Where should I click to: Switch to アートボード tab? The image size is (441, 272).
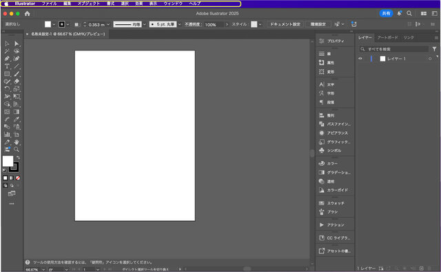point(387,37)
